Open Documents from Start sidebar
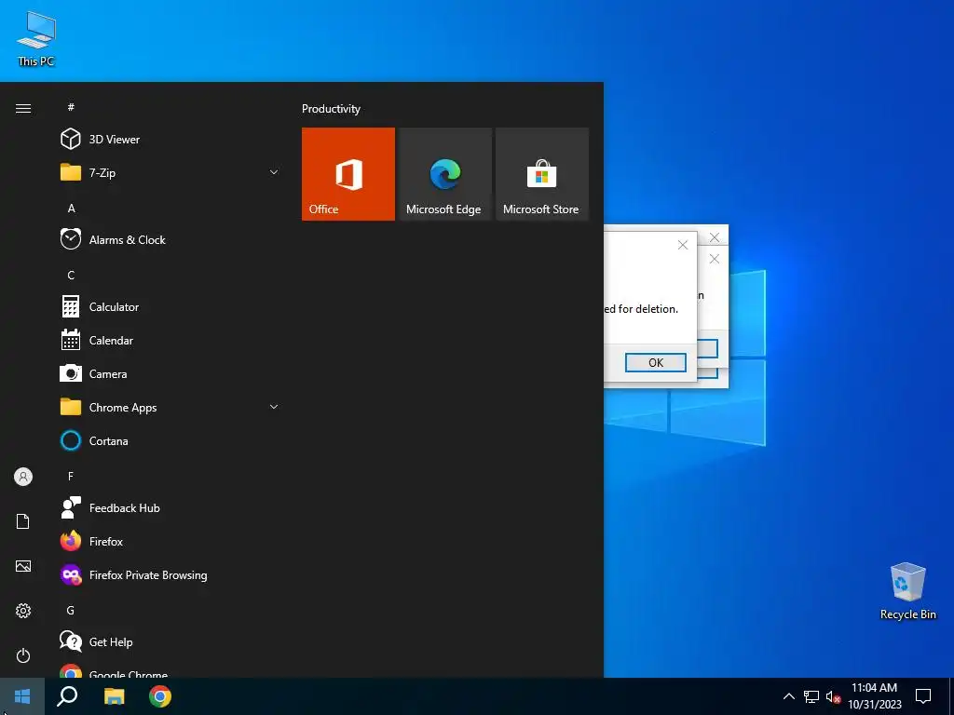Viewport: 954px width, 715px height. click(23, 521)
